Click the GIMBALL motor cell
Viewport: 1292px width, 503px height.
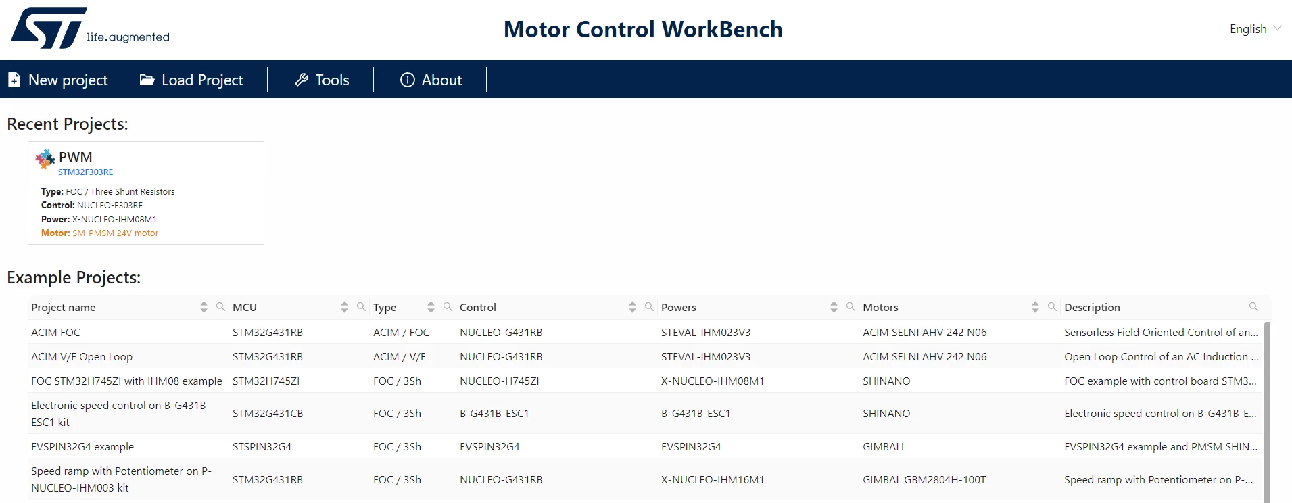[x=884, y=446]
